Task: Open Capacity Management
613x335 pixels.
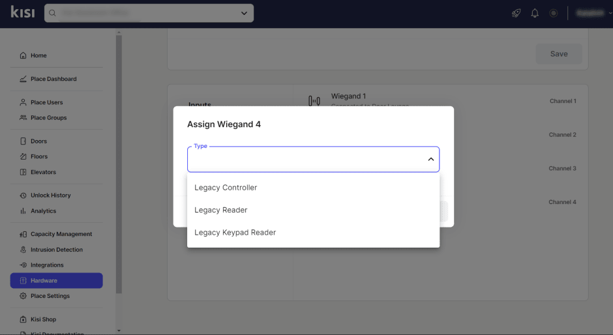Action: (x=61, y=234)
